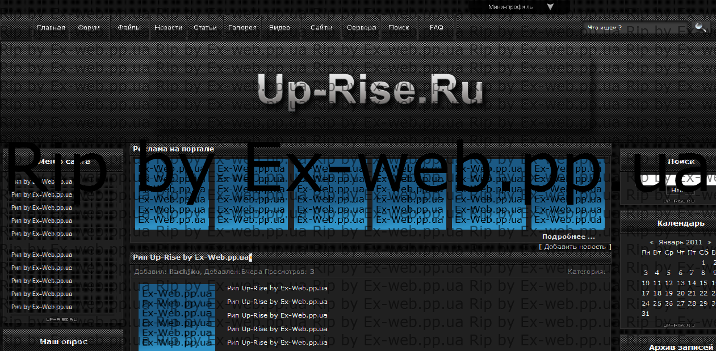The image size is (716, 351).
Task: Select day 3 in the calendar
Action: click(x=646, y=273)
